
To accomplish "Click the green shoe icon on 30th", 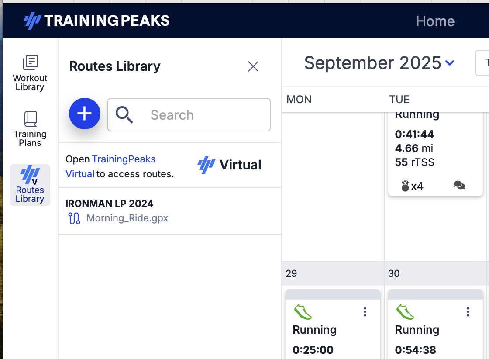I will click(x=405, y=312).
